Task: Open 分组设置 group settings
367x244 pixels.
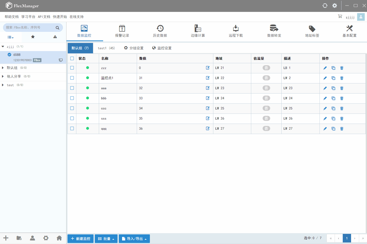Action: point(134,48)
